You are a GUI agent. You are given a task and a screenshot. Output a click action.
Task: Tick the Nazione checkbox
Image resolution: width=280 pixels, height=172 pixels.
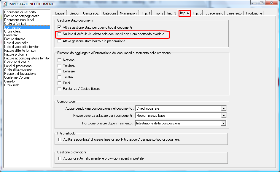(59, 60)
